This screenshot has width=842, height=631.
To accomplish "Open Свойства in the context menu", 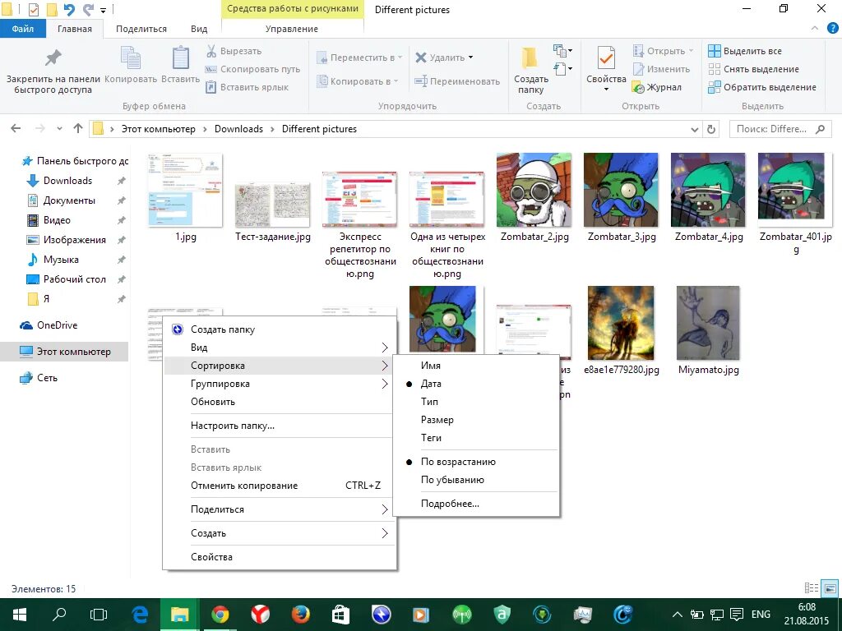I will [211, 557].
